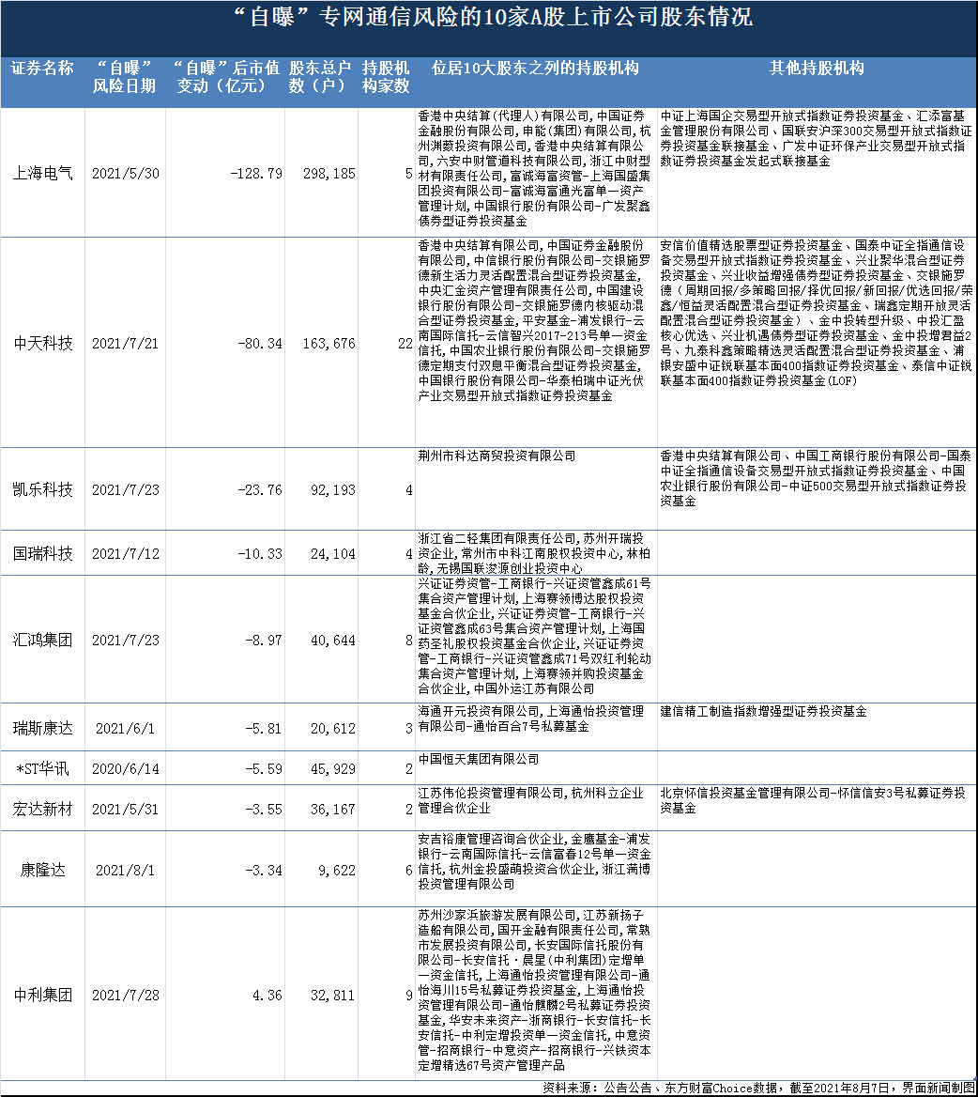Select the positive value 4.36
The image size is (978, 1097).
click(x=267, y=995)
